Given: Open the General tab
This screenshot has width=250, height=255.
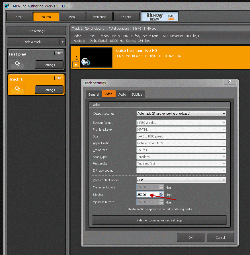Looking at the screenshot, I should 94,94.
